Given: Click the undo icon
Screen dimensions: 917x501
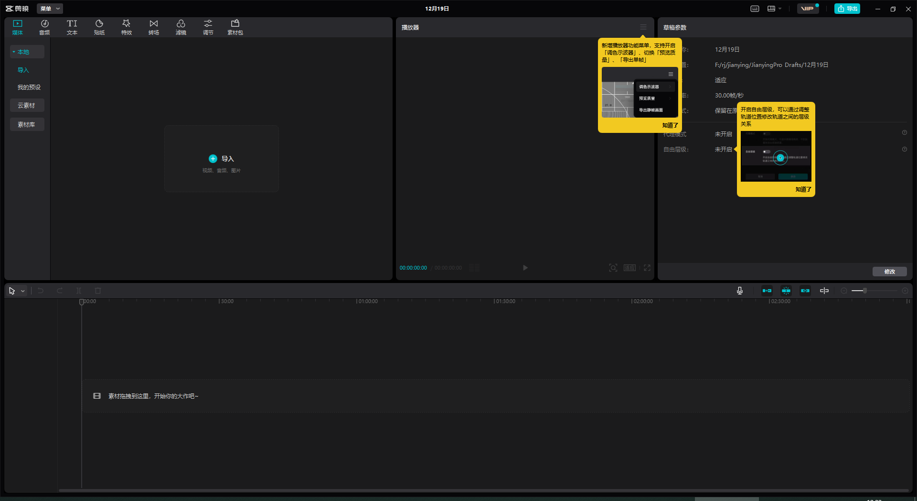Looking at the screenshot, I should pos(41,291).
